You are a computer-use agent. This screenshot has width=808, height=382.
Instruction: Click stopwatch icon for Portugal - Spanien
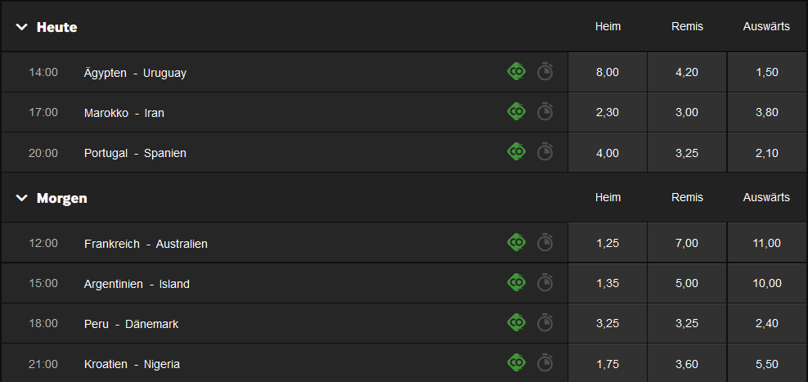point(545,153)
